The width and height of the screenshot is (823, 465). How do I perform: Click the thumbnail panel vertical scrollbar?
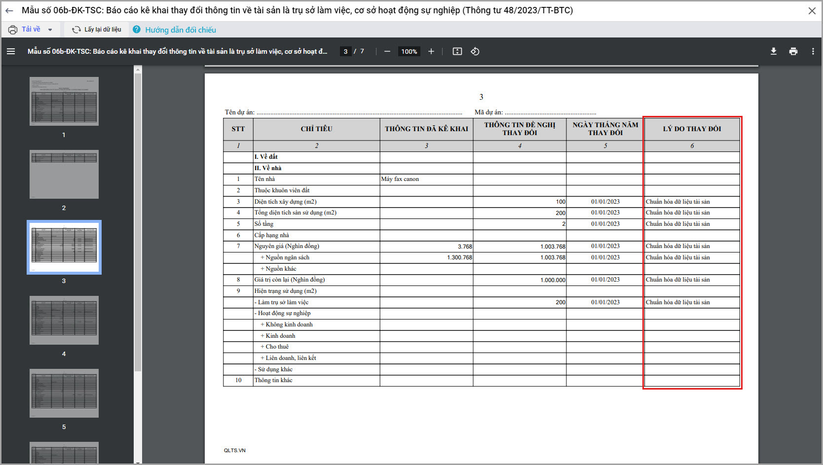click(138, 222)
